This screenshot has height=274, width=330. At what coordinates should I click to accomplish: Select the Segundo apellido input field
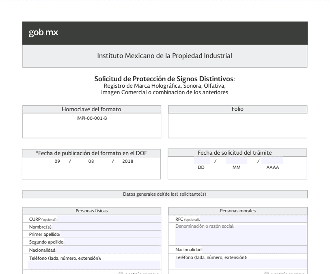(x=112, y=242)
